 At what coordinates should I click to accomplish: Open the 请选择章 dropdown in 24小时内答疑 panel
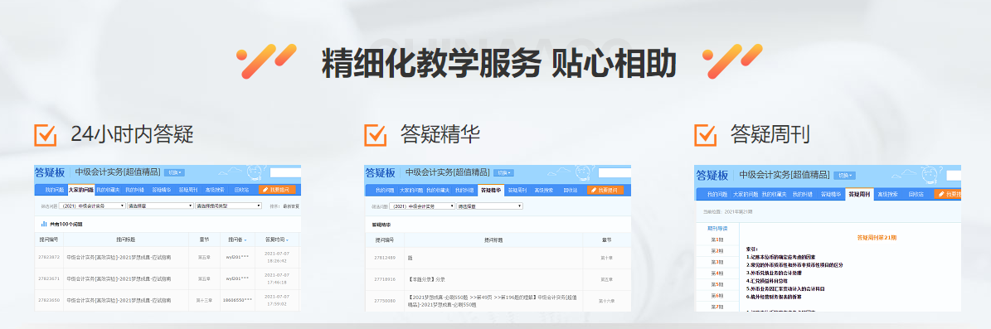tap(161, 206)
